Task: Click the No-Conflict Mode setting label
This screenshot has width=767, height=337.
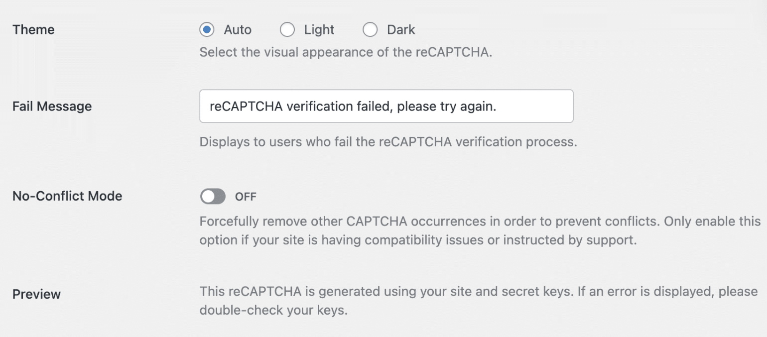Action: click(x=67, y=196)
